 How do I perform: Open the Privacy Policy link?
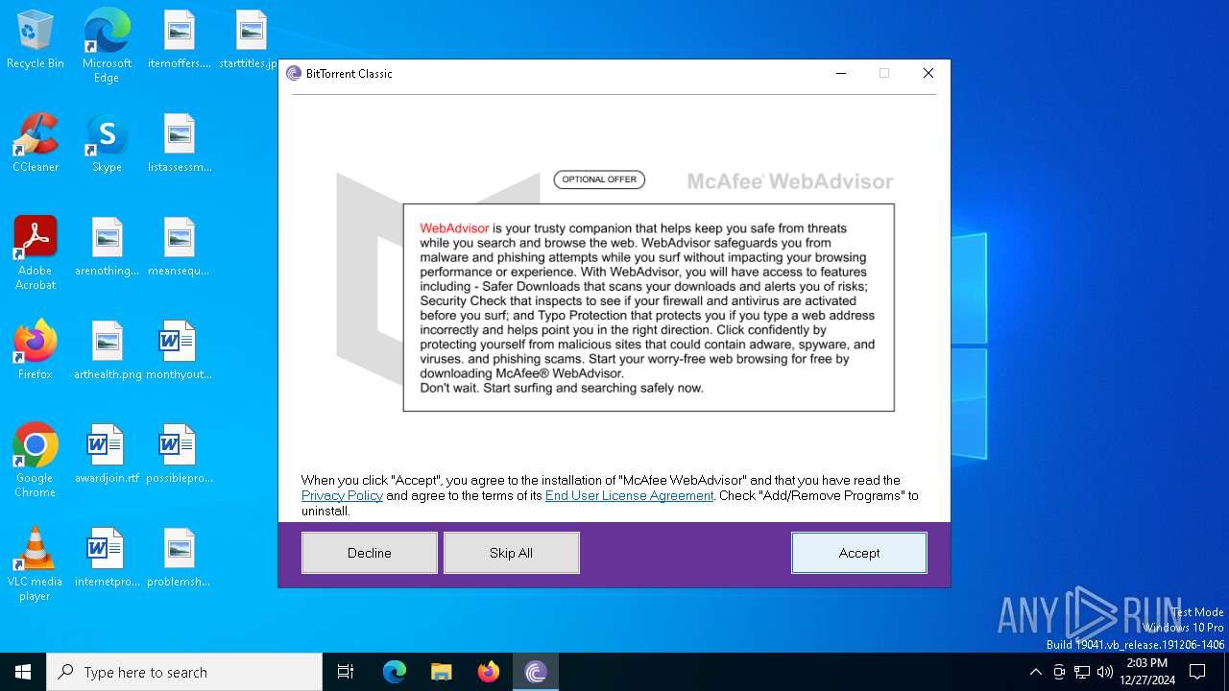tap(342, 496)
